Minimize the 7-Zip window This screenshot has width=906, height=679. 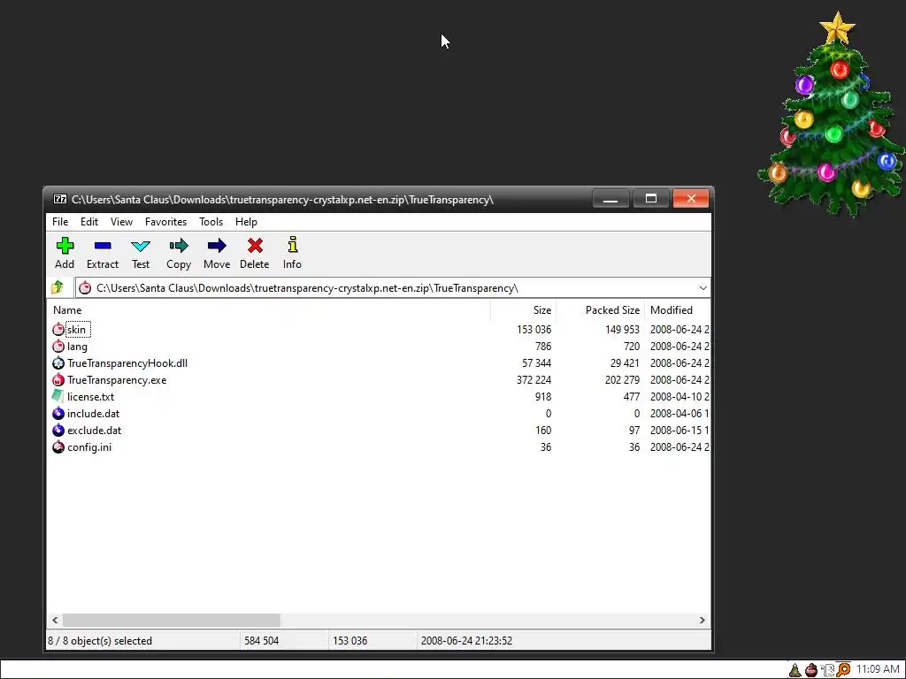tap(610, 199)
